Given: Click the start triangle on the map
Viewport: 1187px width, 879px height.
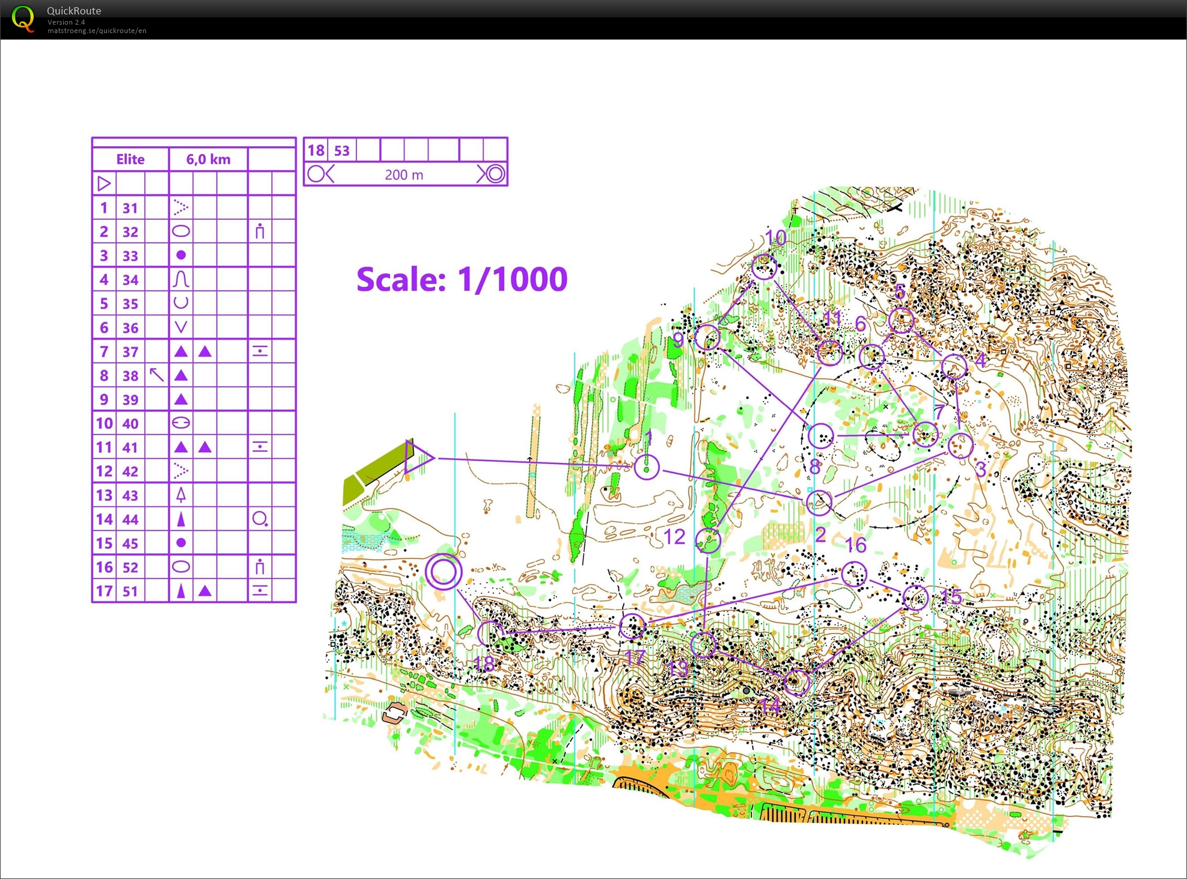Looking at the screenshot, I should [418, 458].
